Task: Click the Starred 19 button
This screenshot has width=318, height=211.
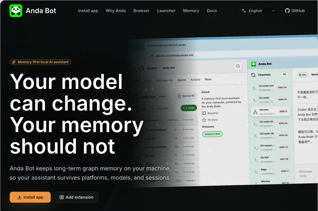Action: 186,96
